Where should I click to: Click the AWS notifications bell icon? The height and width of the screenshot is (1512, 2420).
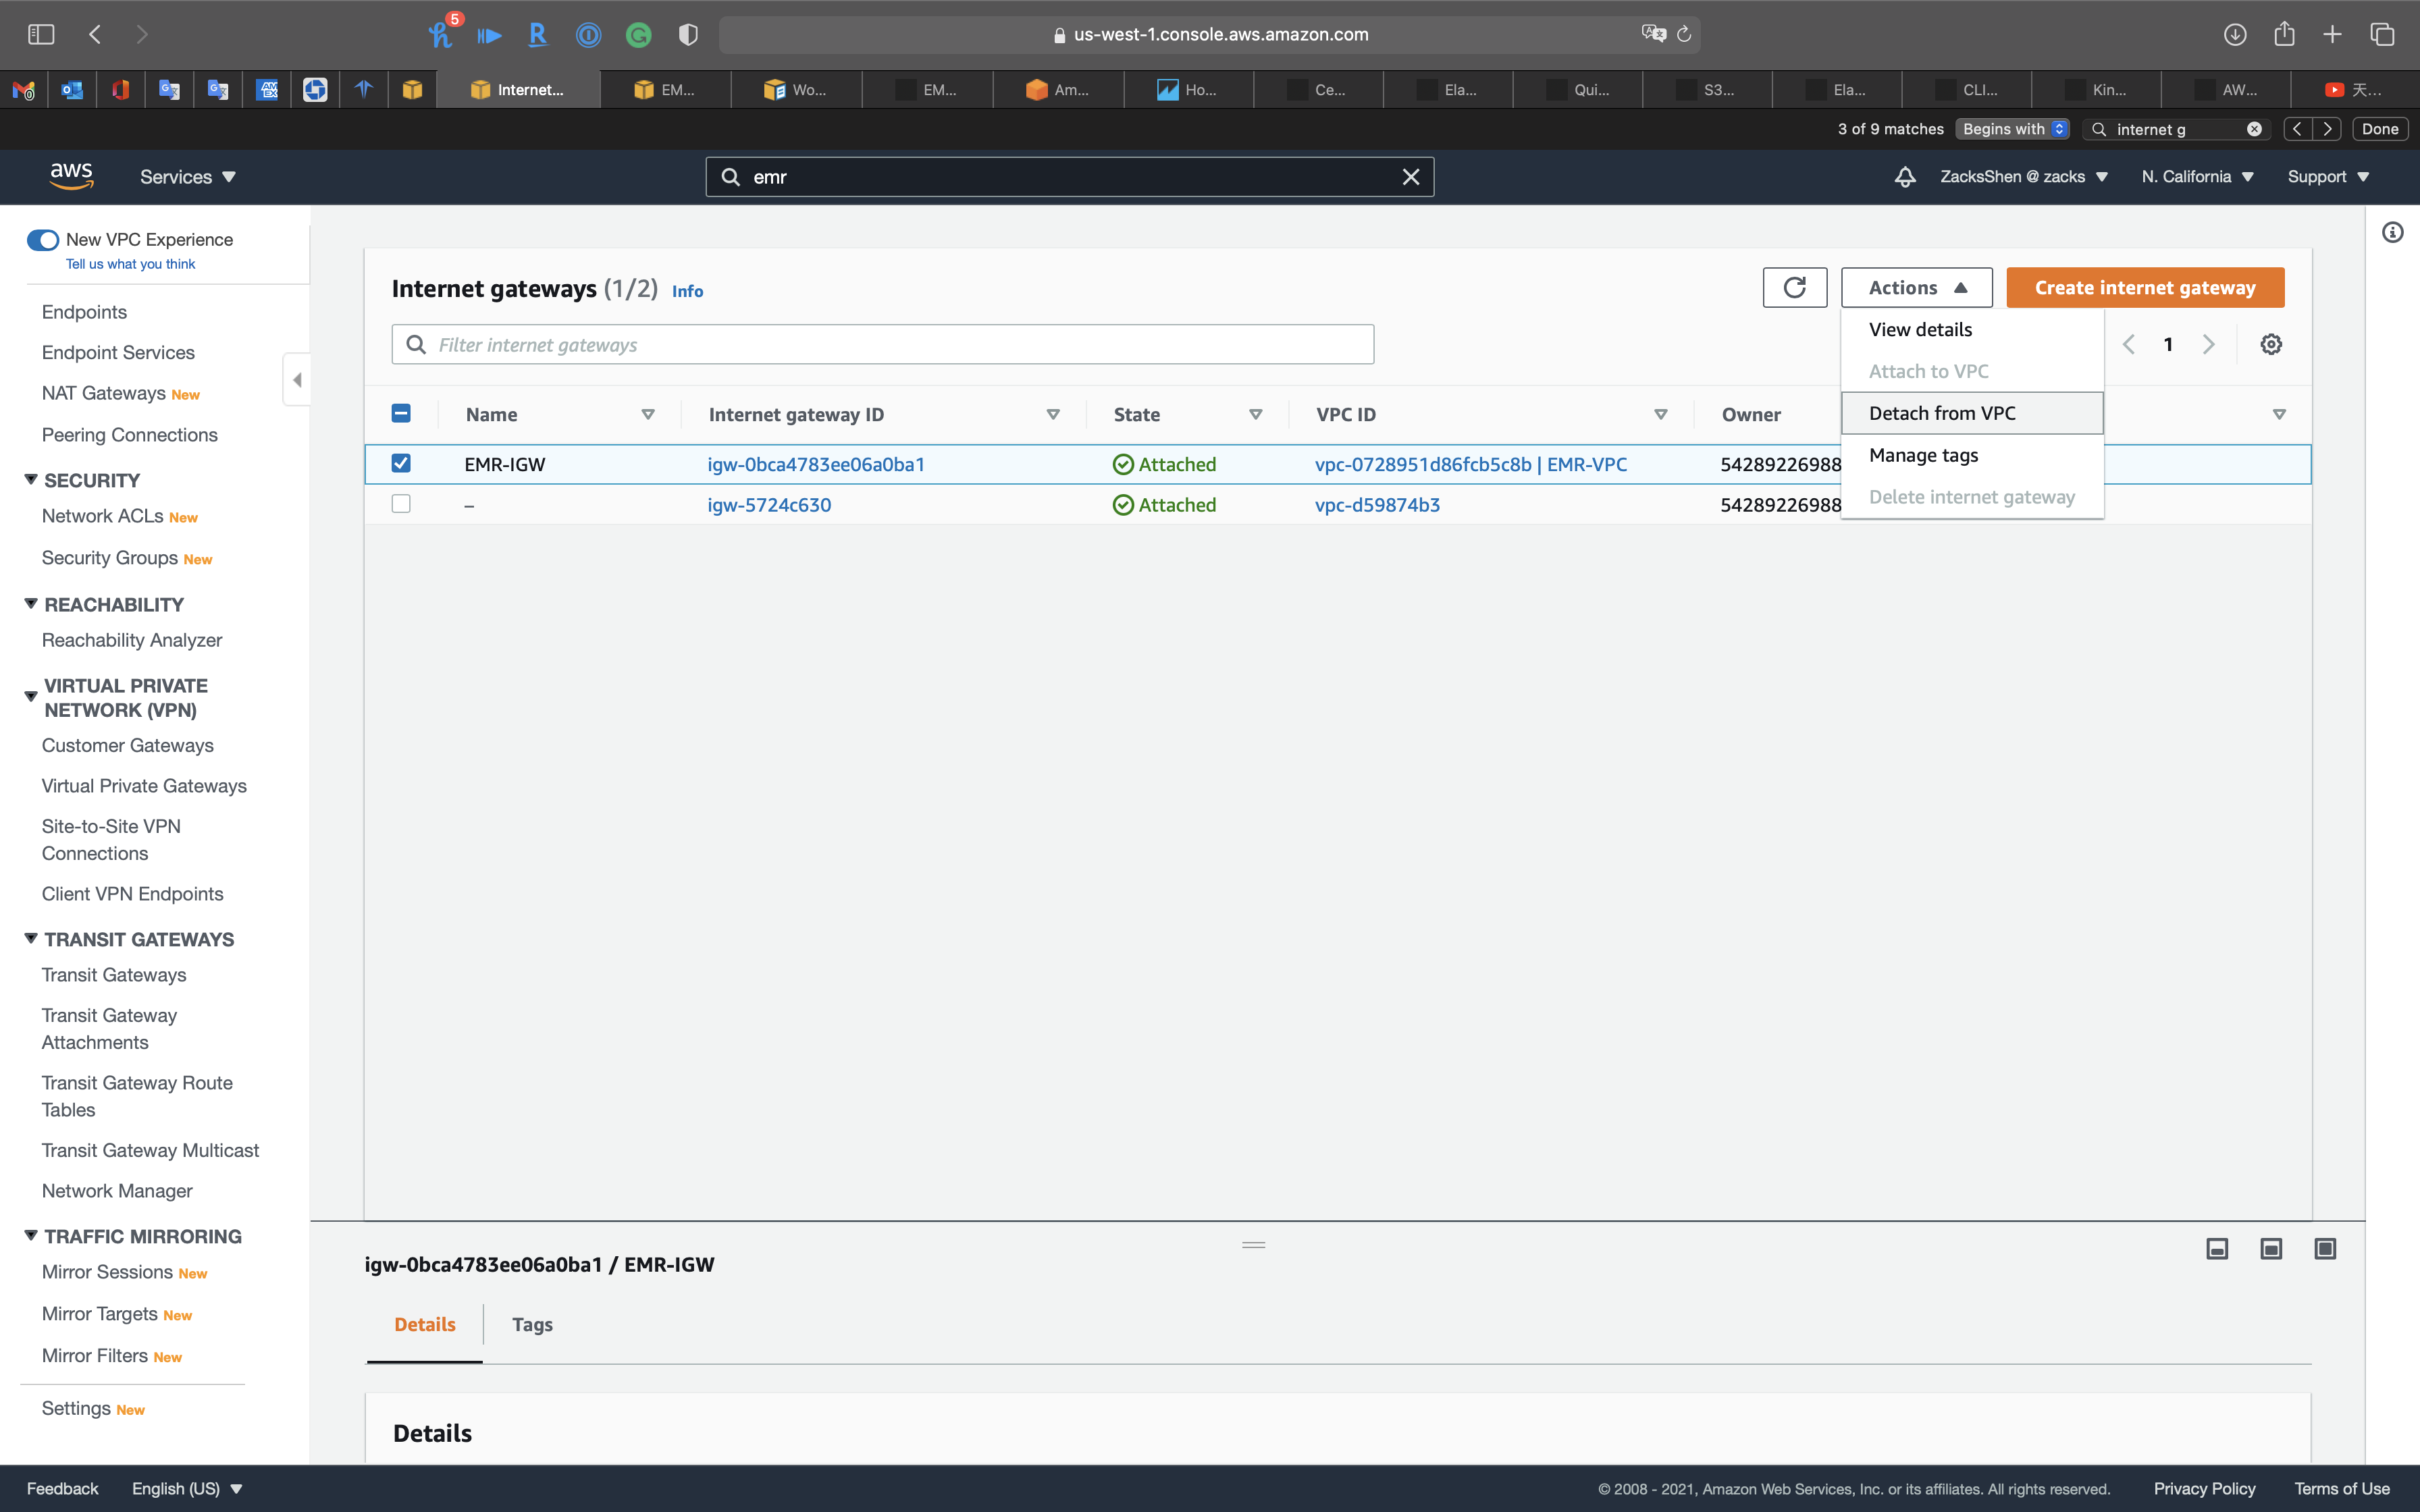pyautogui.click(x=1904, y=177)
